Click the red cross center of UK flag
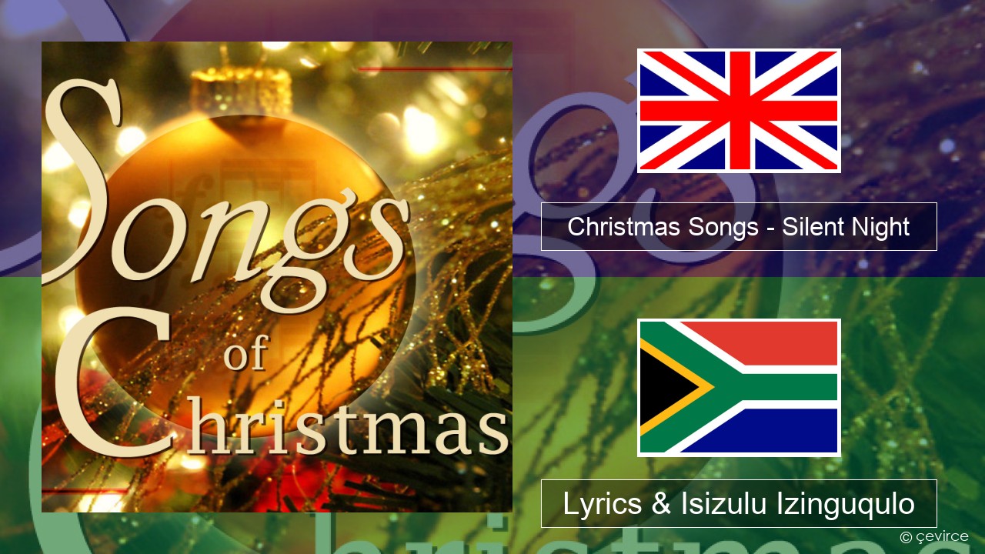 [x=739, y=111]
